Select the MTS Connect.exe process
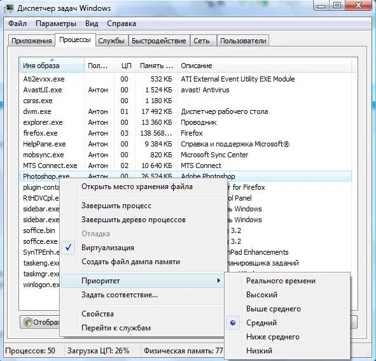Image resolution: width=376 pixels, height=361 pixels. coord(186,166)
